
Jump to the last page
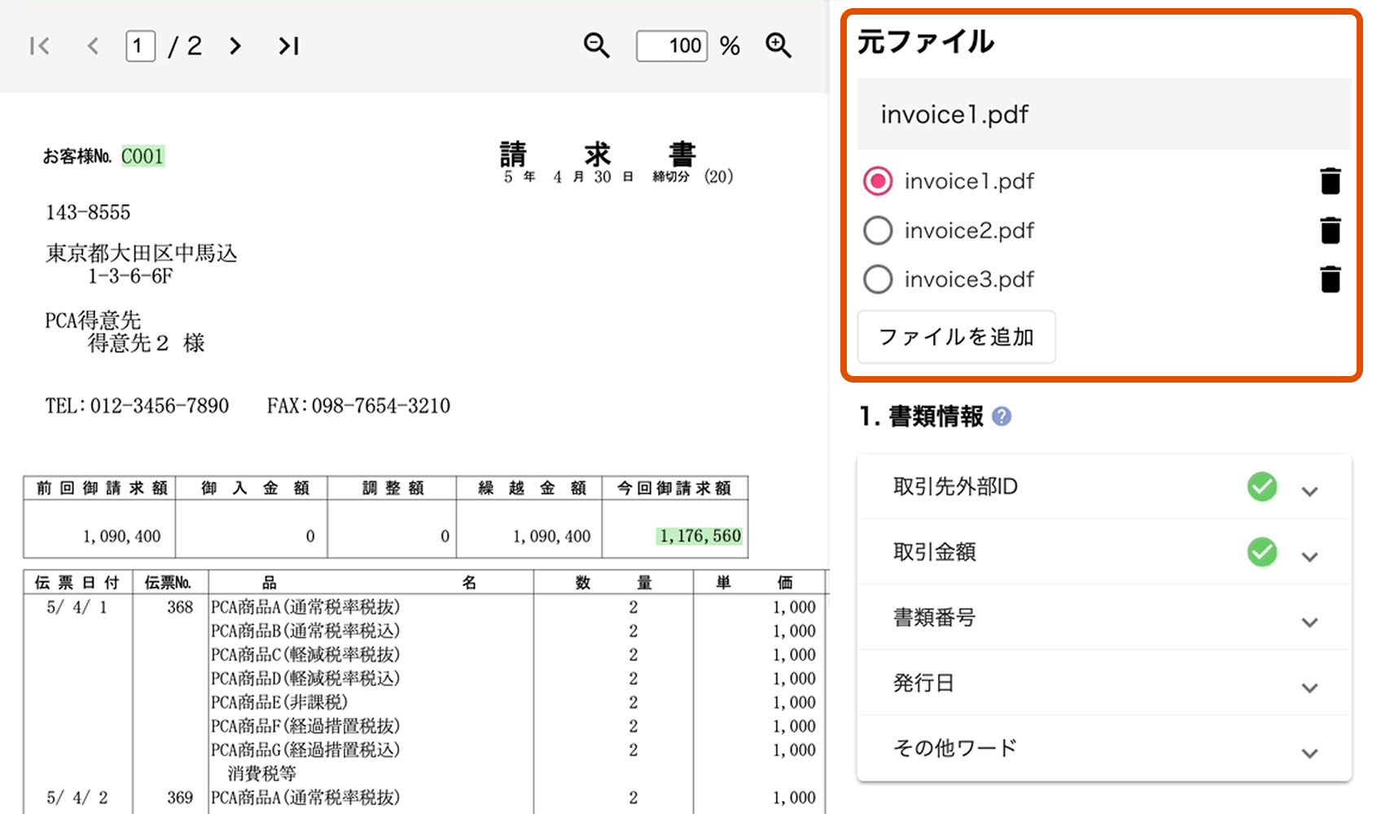click(x=288, y=46)
